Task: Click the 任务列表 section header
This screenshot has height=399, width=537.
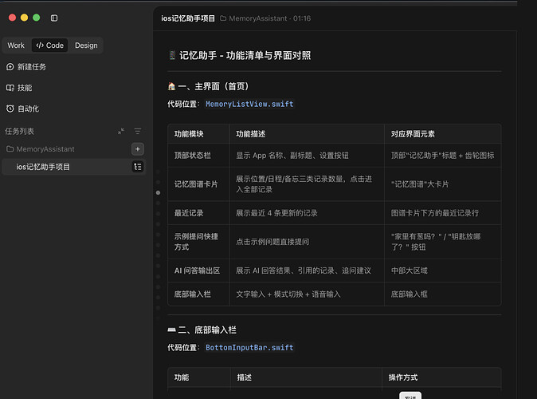Action: click(x=20, y=131)
